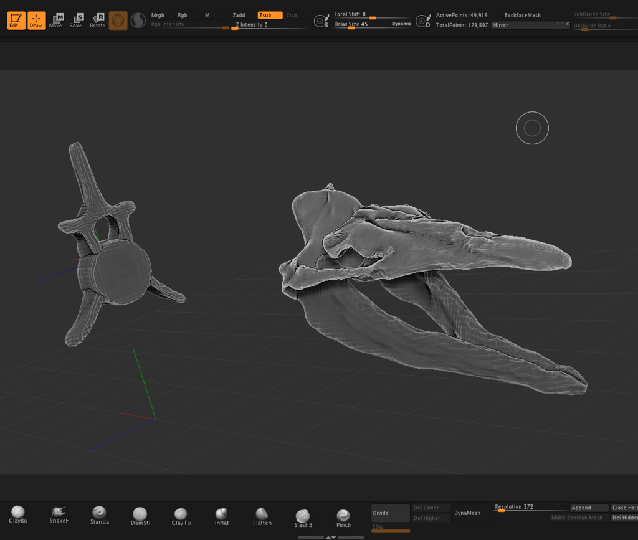Select the ClayBu brush
This screenshot has width=638, height=540.
point(18,514)
